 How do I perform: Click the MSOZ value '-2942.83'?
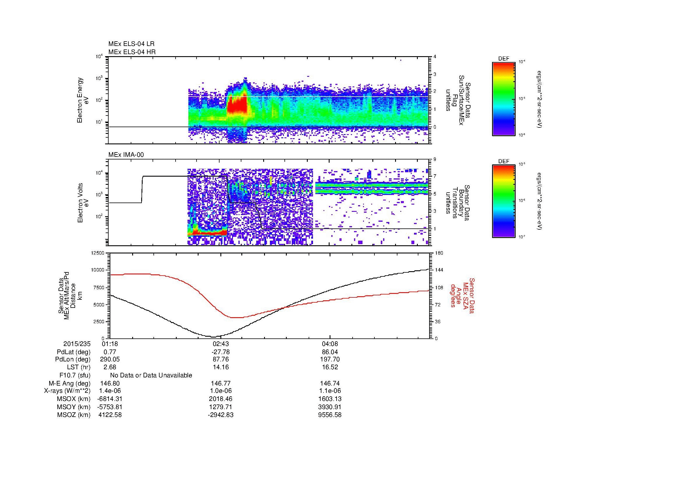click(221, 415)
